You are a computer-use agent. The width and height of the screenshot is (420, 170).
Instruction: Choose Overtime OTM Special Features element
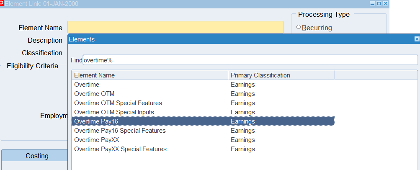[x=118, y=103]
